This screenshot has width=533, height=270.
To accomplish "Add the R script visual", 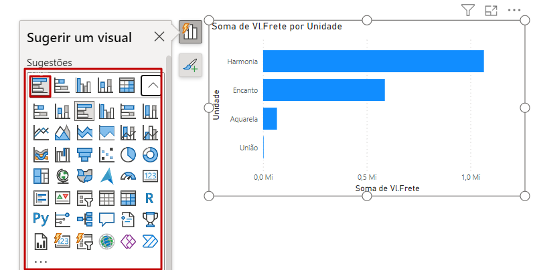I will (x=150, y=198).
